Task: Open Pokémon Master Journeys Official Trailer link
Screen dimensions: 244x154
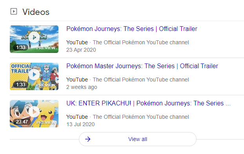Action: (x=142, y=66)
